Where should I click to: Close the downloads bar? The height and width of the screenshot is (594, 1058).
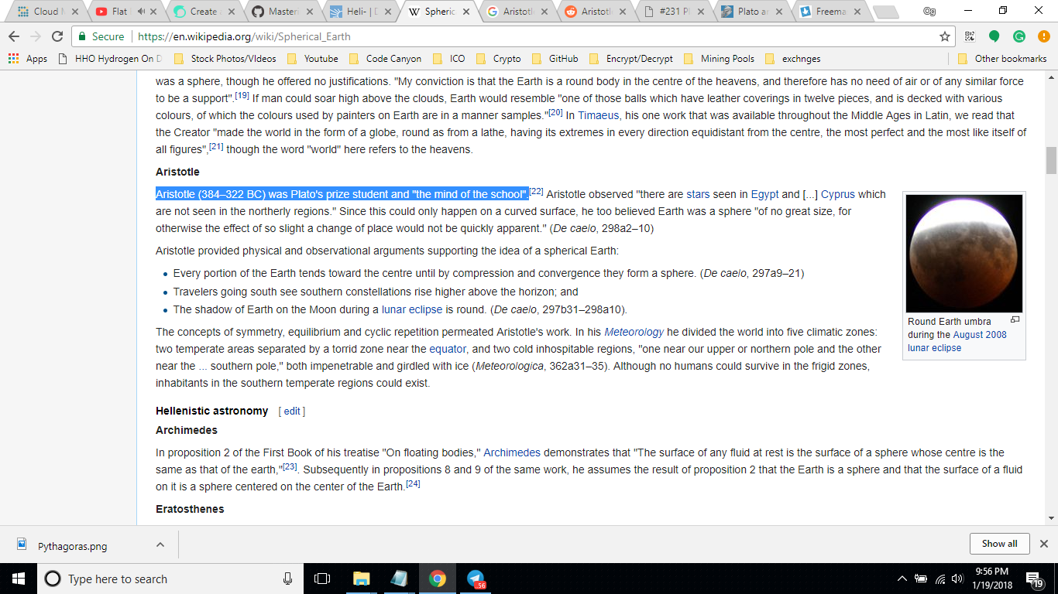pos(1043,544)
